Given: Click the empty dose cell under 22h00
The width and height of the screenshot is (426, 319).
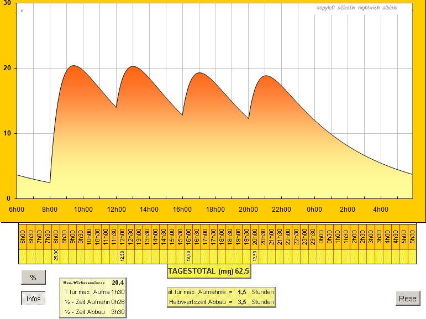Looking at the screenshot, I should pos(288,257).
